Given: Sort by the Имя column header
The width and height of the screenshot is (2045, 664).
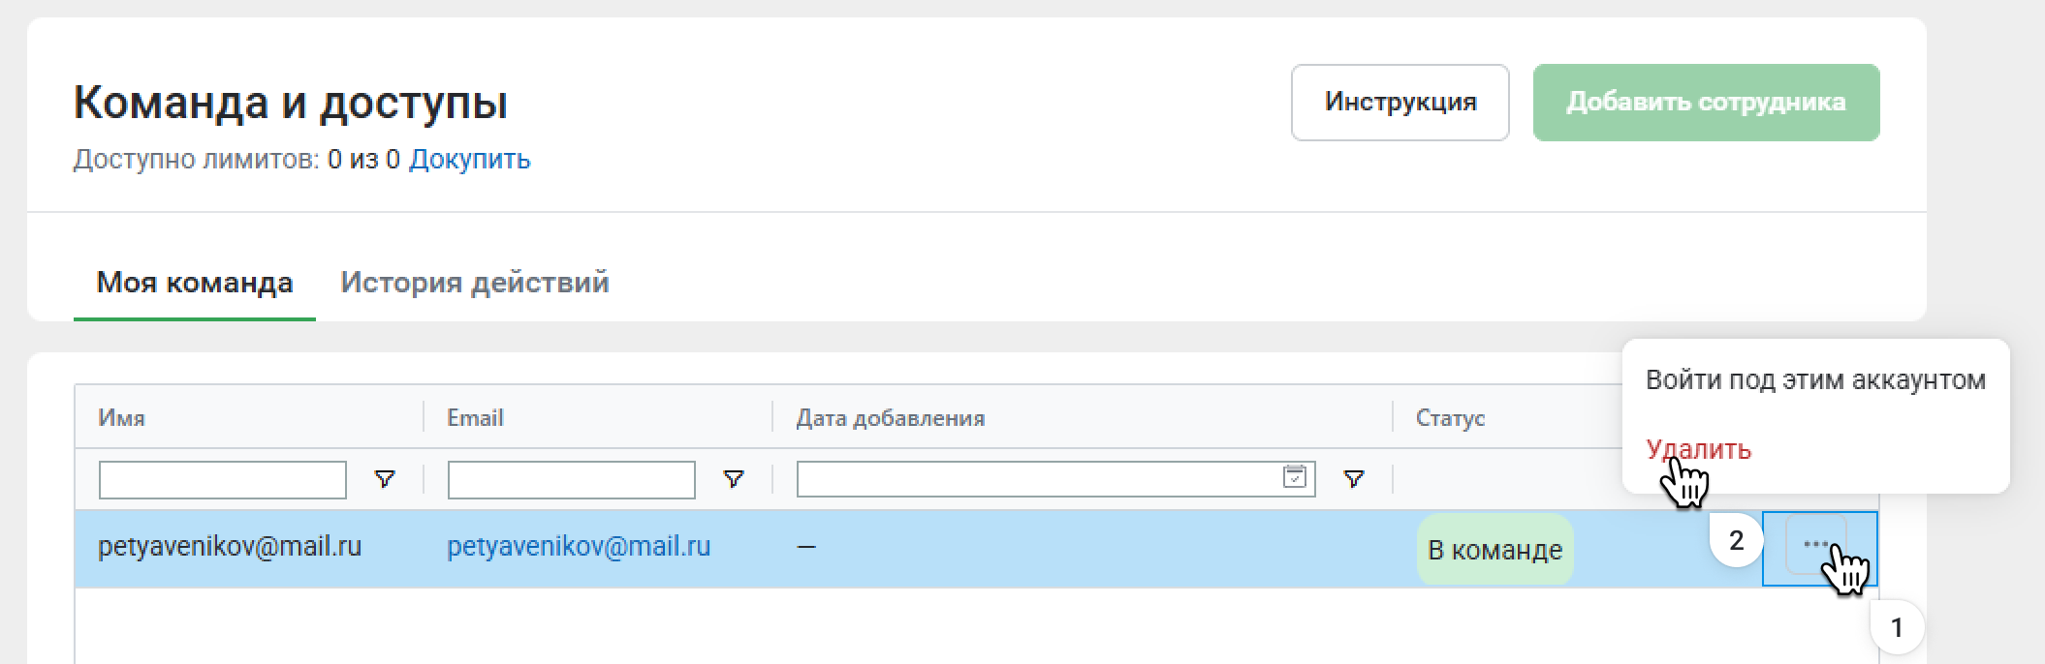Looking at the screenshot, I should (122, 418).
